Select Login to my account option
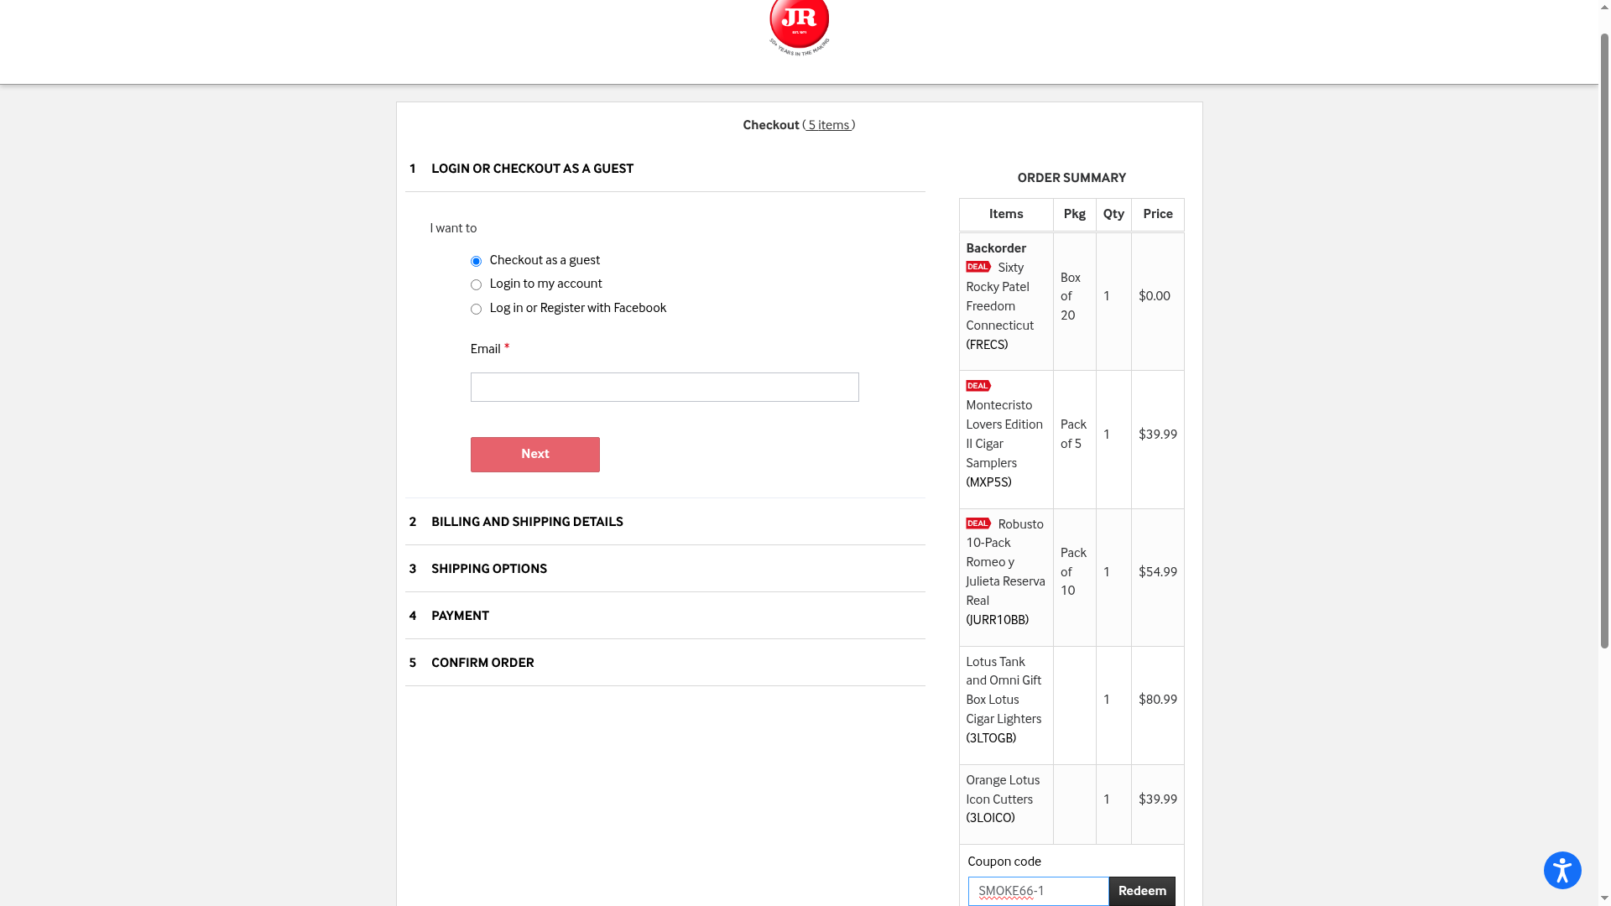This screenshot has height=906, width=1611. [476, 285]
